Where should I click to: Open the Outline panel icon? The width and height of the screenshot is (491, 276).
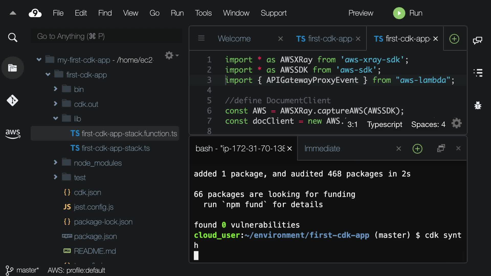pyautogui.click(x=478, y=73)
